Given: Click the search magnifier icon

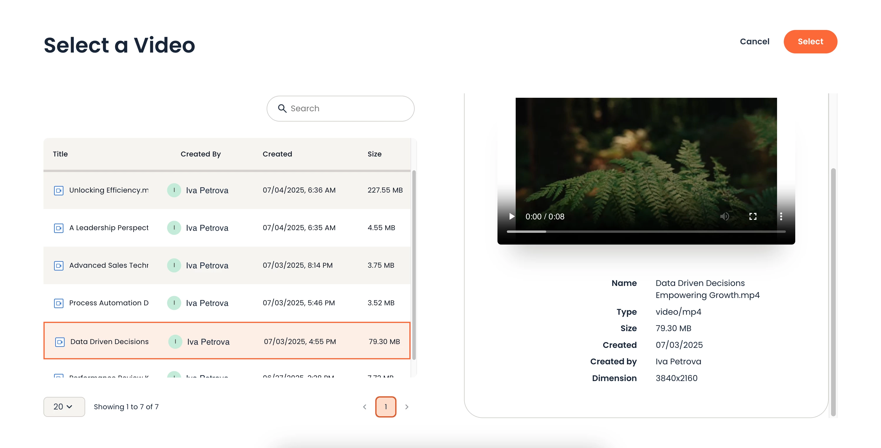Looking at the screenshot, I should tap(282, 108).
